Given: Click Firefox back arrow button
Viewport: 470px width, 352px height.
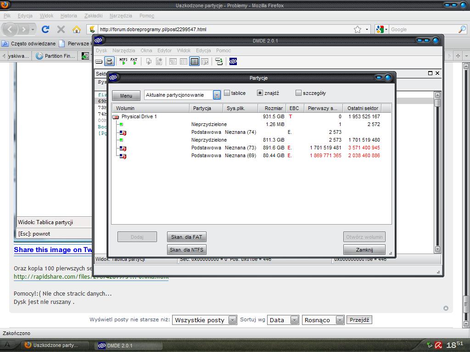Looking at the screenshot, I should (x=10, y=29).
